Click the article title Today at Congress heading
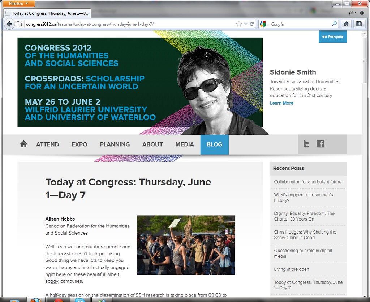Image resolution: width=370 pixels, height=302 pixels. (128, 189)
